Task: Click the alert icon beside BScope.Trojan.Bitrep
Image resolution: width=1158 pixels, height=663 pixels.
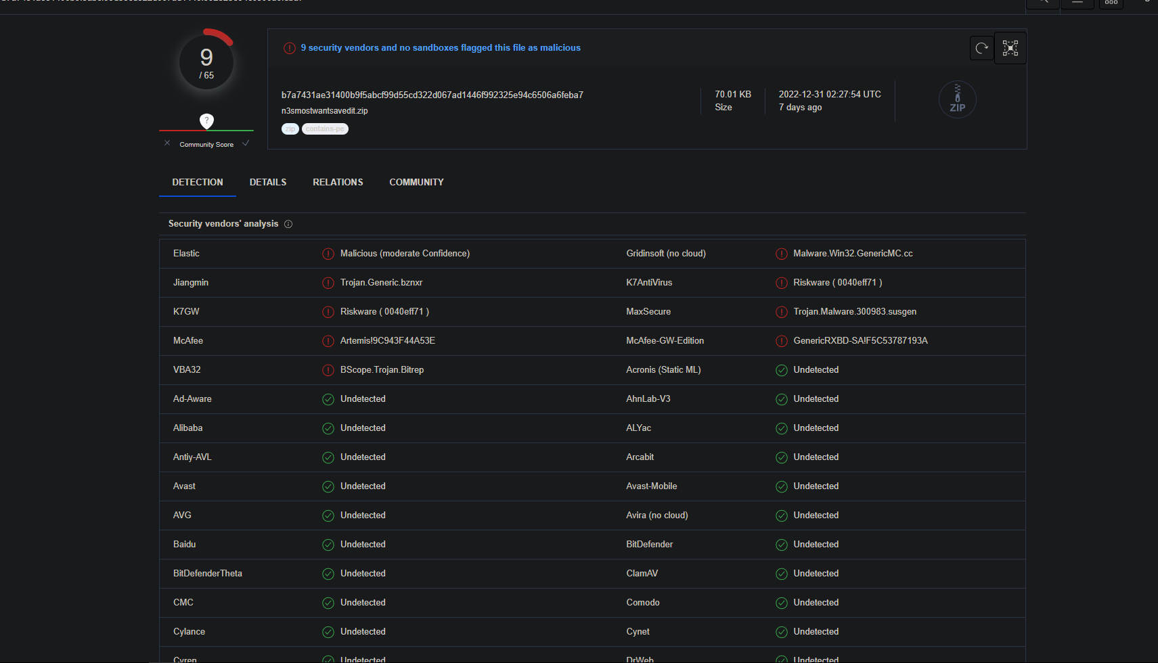Action: 328,370
